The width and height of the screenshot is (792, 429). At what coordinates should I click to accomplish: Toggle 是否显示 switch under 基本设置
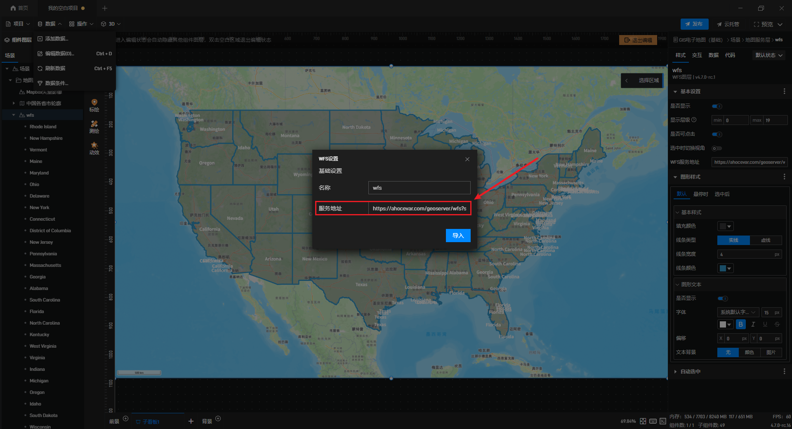coord(717,106)
